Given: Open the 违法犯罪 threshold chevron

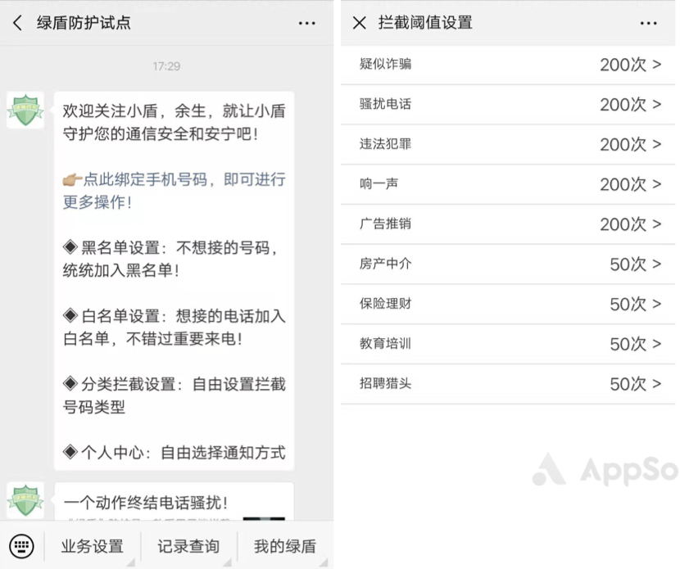Looking at the screenshot, I should 508,144.
